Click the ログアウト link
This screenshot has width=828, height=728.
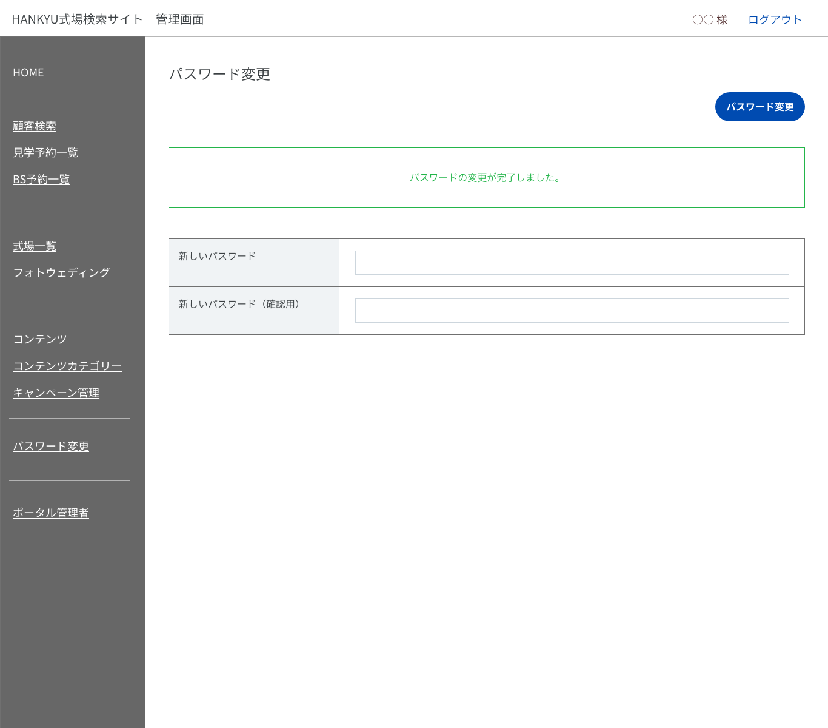(x=775, y=20)
